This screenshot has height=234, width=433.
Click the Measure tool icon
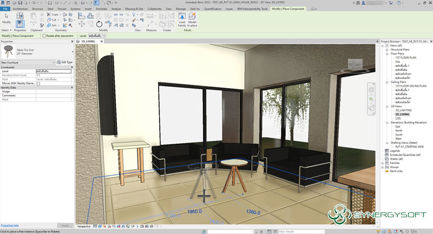point(148,19)
